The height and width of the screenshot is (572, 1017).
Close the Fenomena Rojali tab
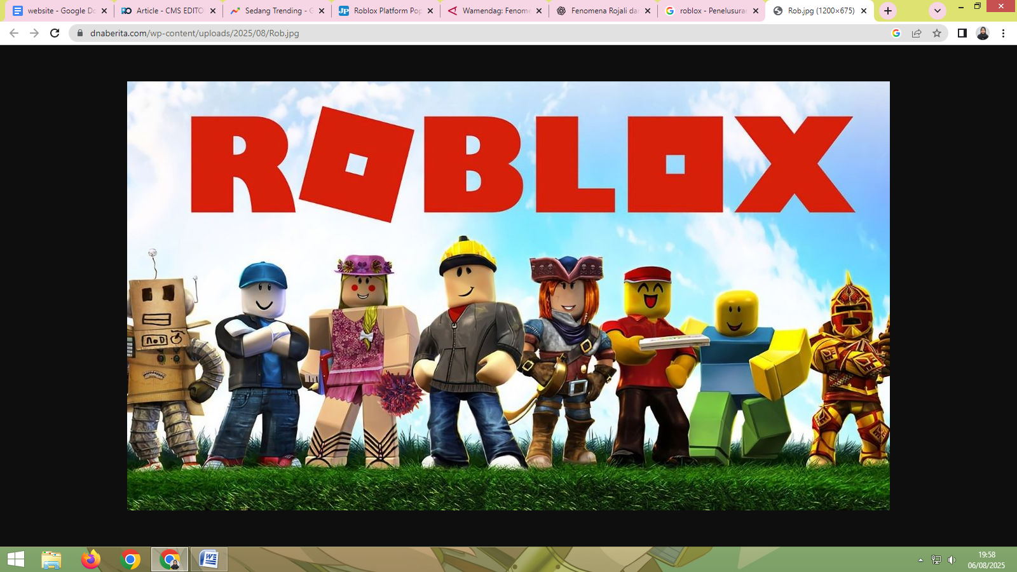[648, 11]
